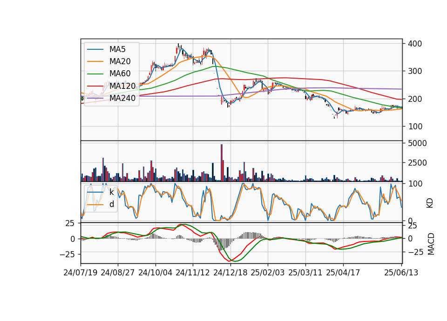Click the MACD lowest trough point
Viewport: 447px width, 321px height.
236,261
